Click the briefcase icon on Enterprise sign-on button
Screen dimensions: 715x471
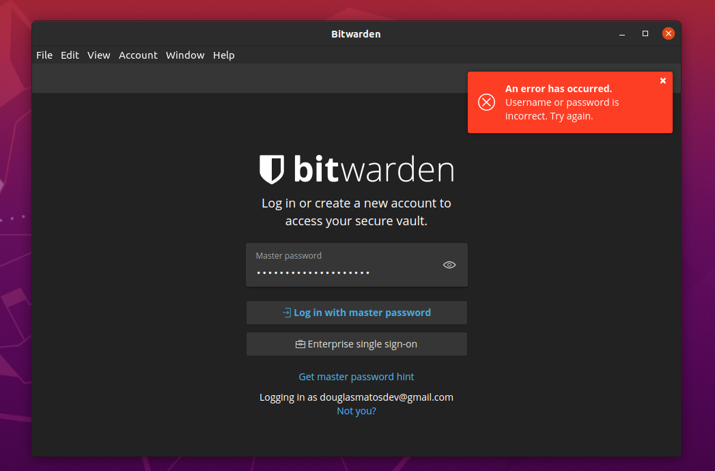pos(300,344)
